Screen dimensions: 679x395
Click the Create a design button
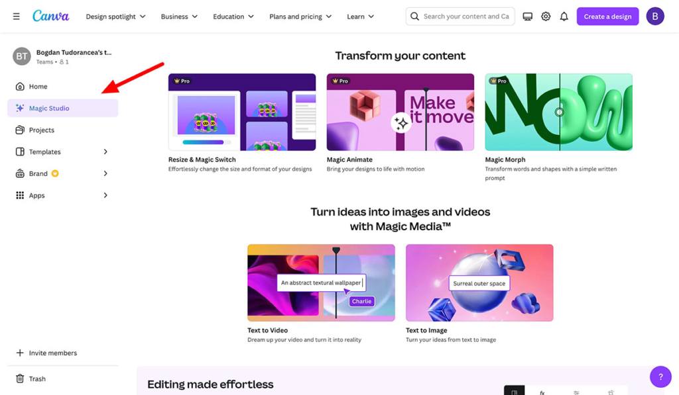coord(607,16)
